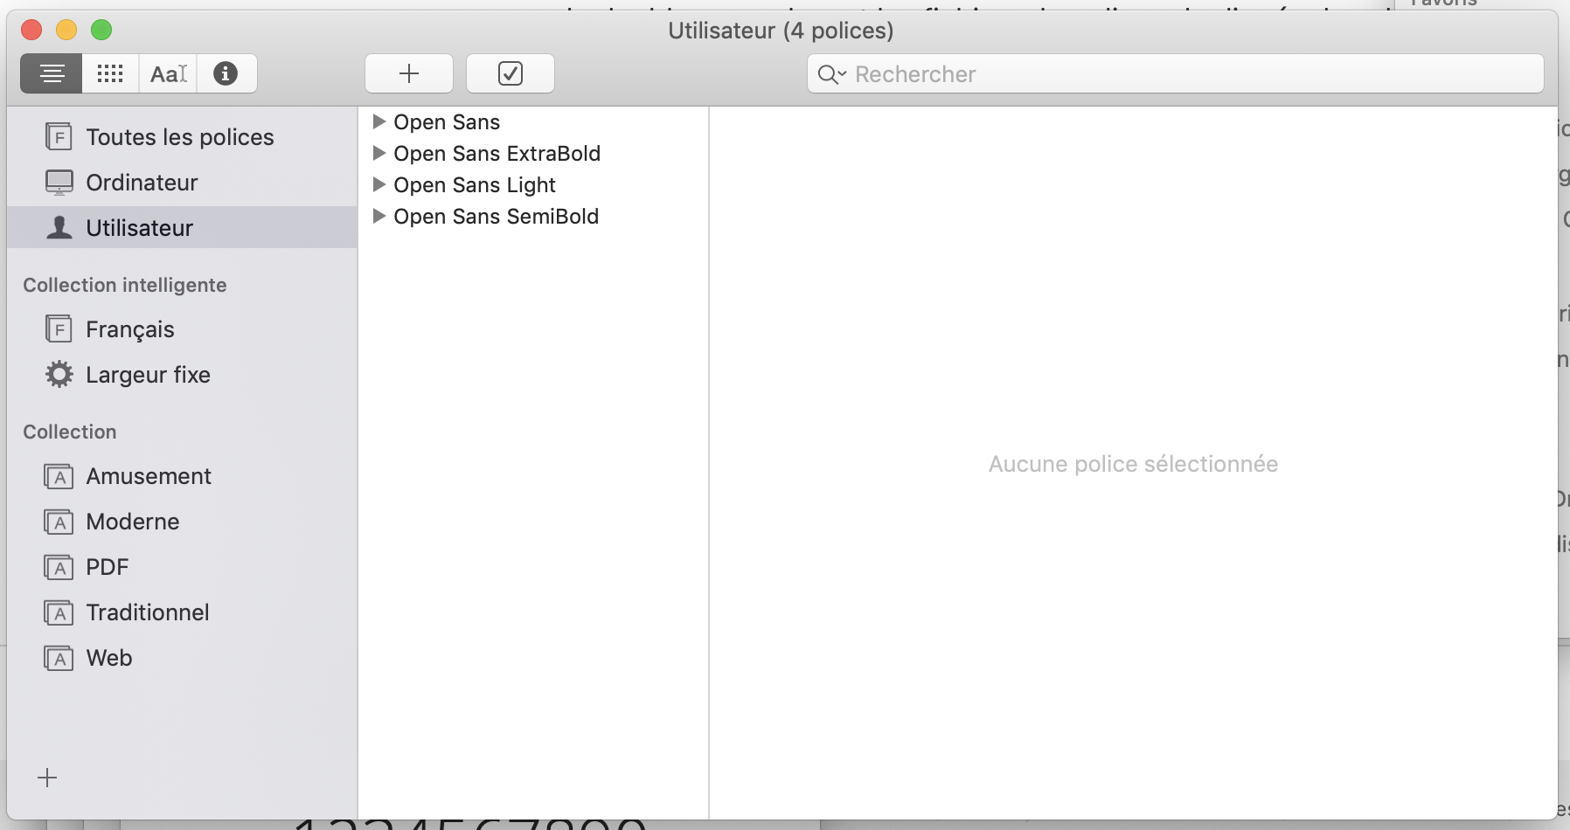Minimize the Font Book window
Viewport: 1570px width, 830px height.
point(66,30)
